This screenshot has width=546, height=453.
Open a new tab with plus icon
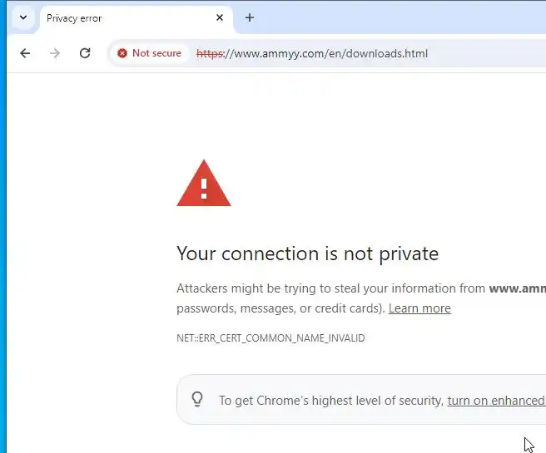[249, 17]
